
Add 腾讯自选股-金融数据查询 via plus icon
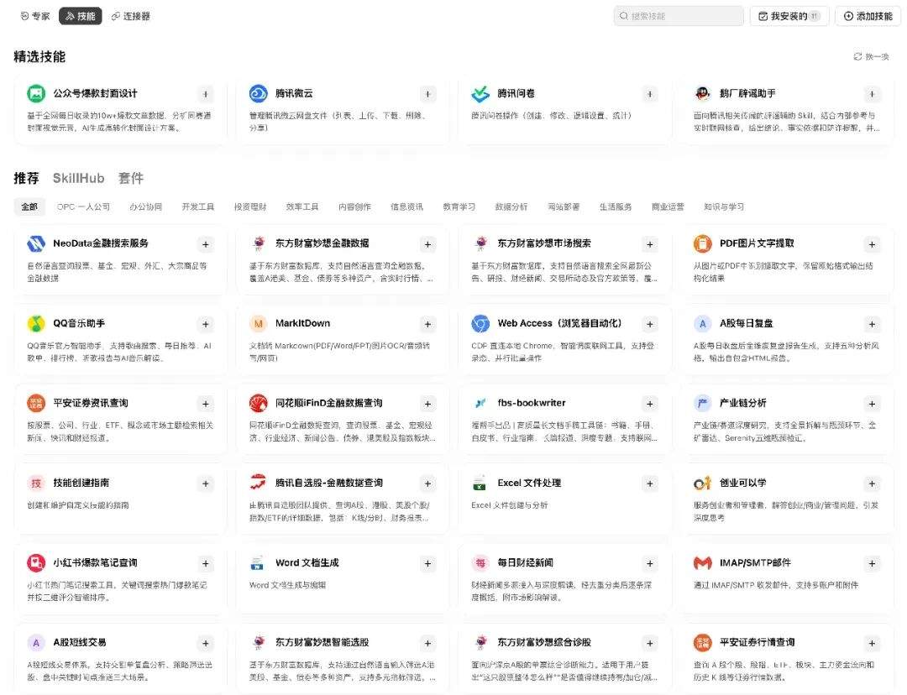point(427,483)
